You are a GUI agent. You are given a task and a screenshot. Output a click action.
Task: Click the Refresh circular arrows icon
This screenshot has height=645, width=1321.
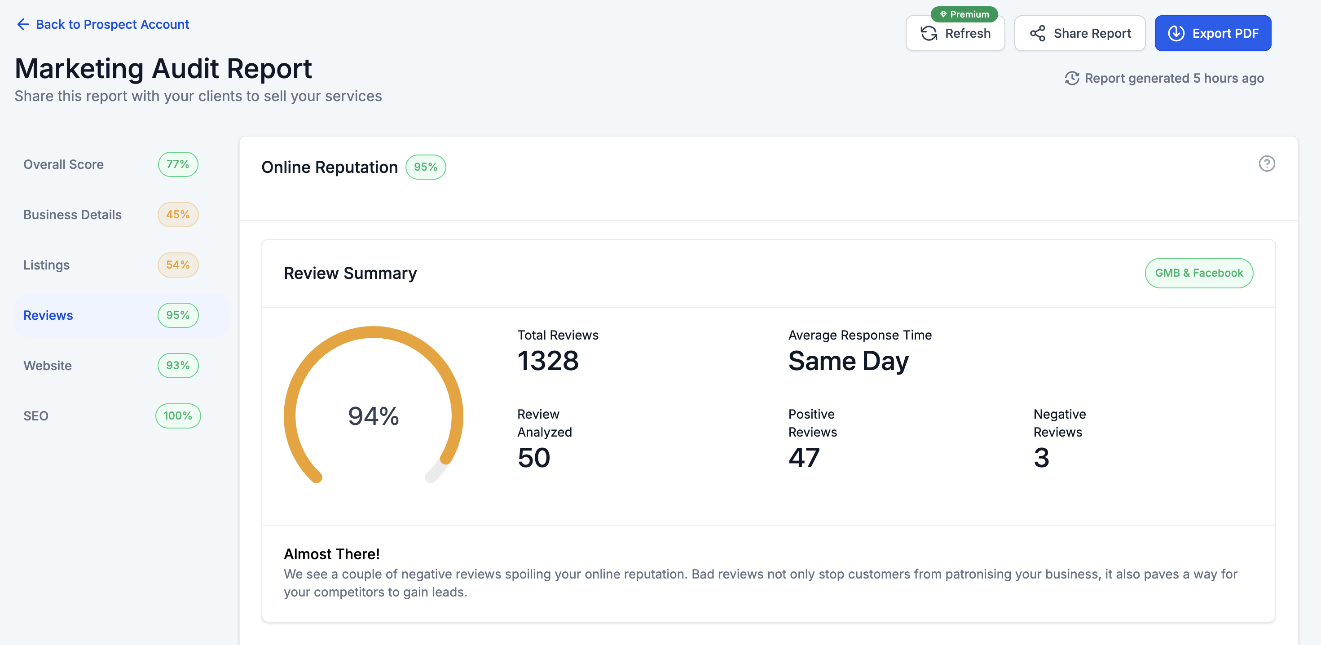(x=929, y=33)
